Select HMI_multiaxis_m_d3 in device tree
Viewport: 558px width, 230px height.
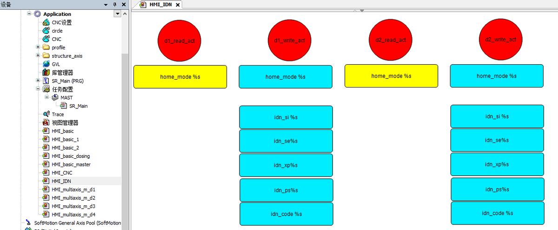[x=73, y=206]
